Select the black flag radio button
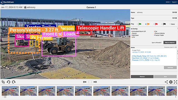 (x=162, y=24)
